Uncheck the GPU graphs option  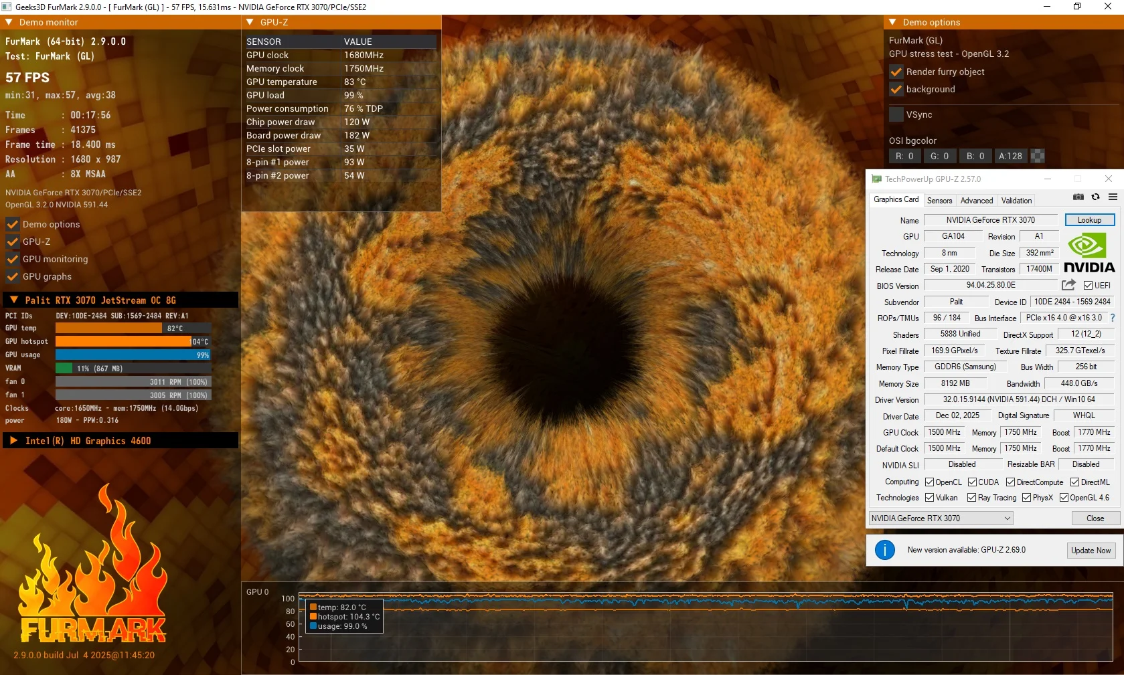[x=12, y=276]
